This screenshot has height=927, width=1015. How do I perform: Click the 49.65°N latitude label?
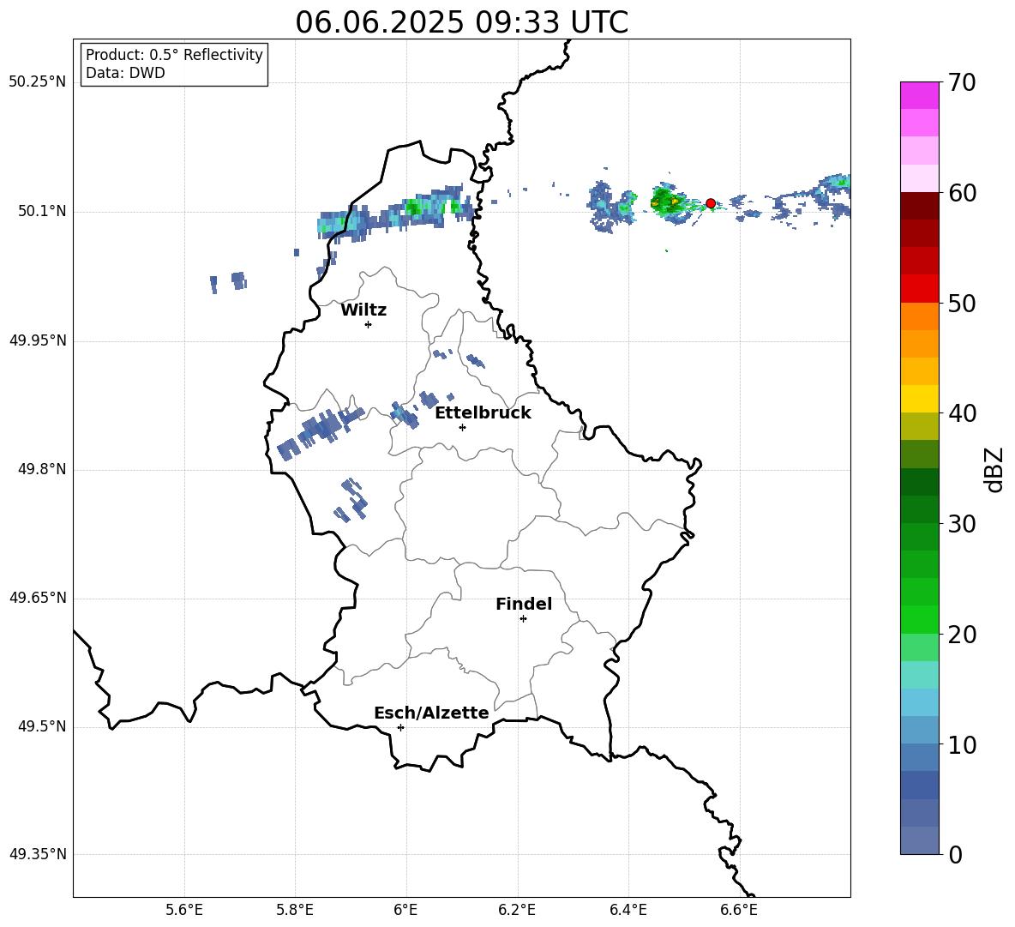[x=38, y=598]
